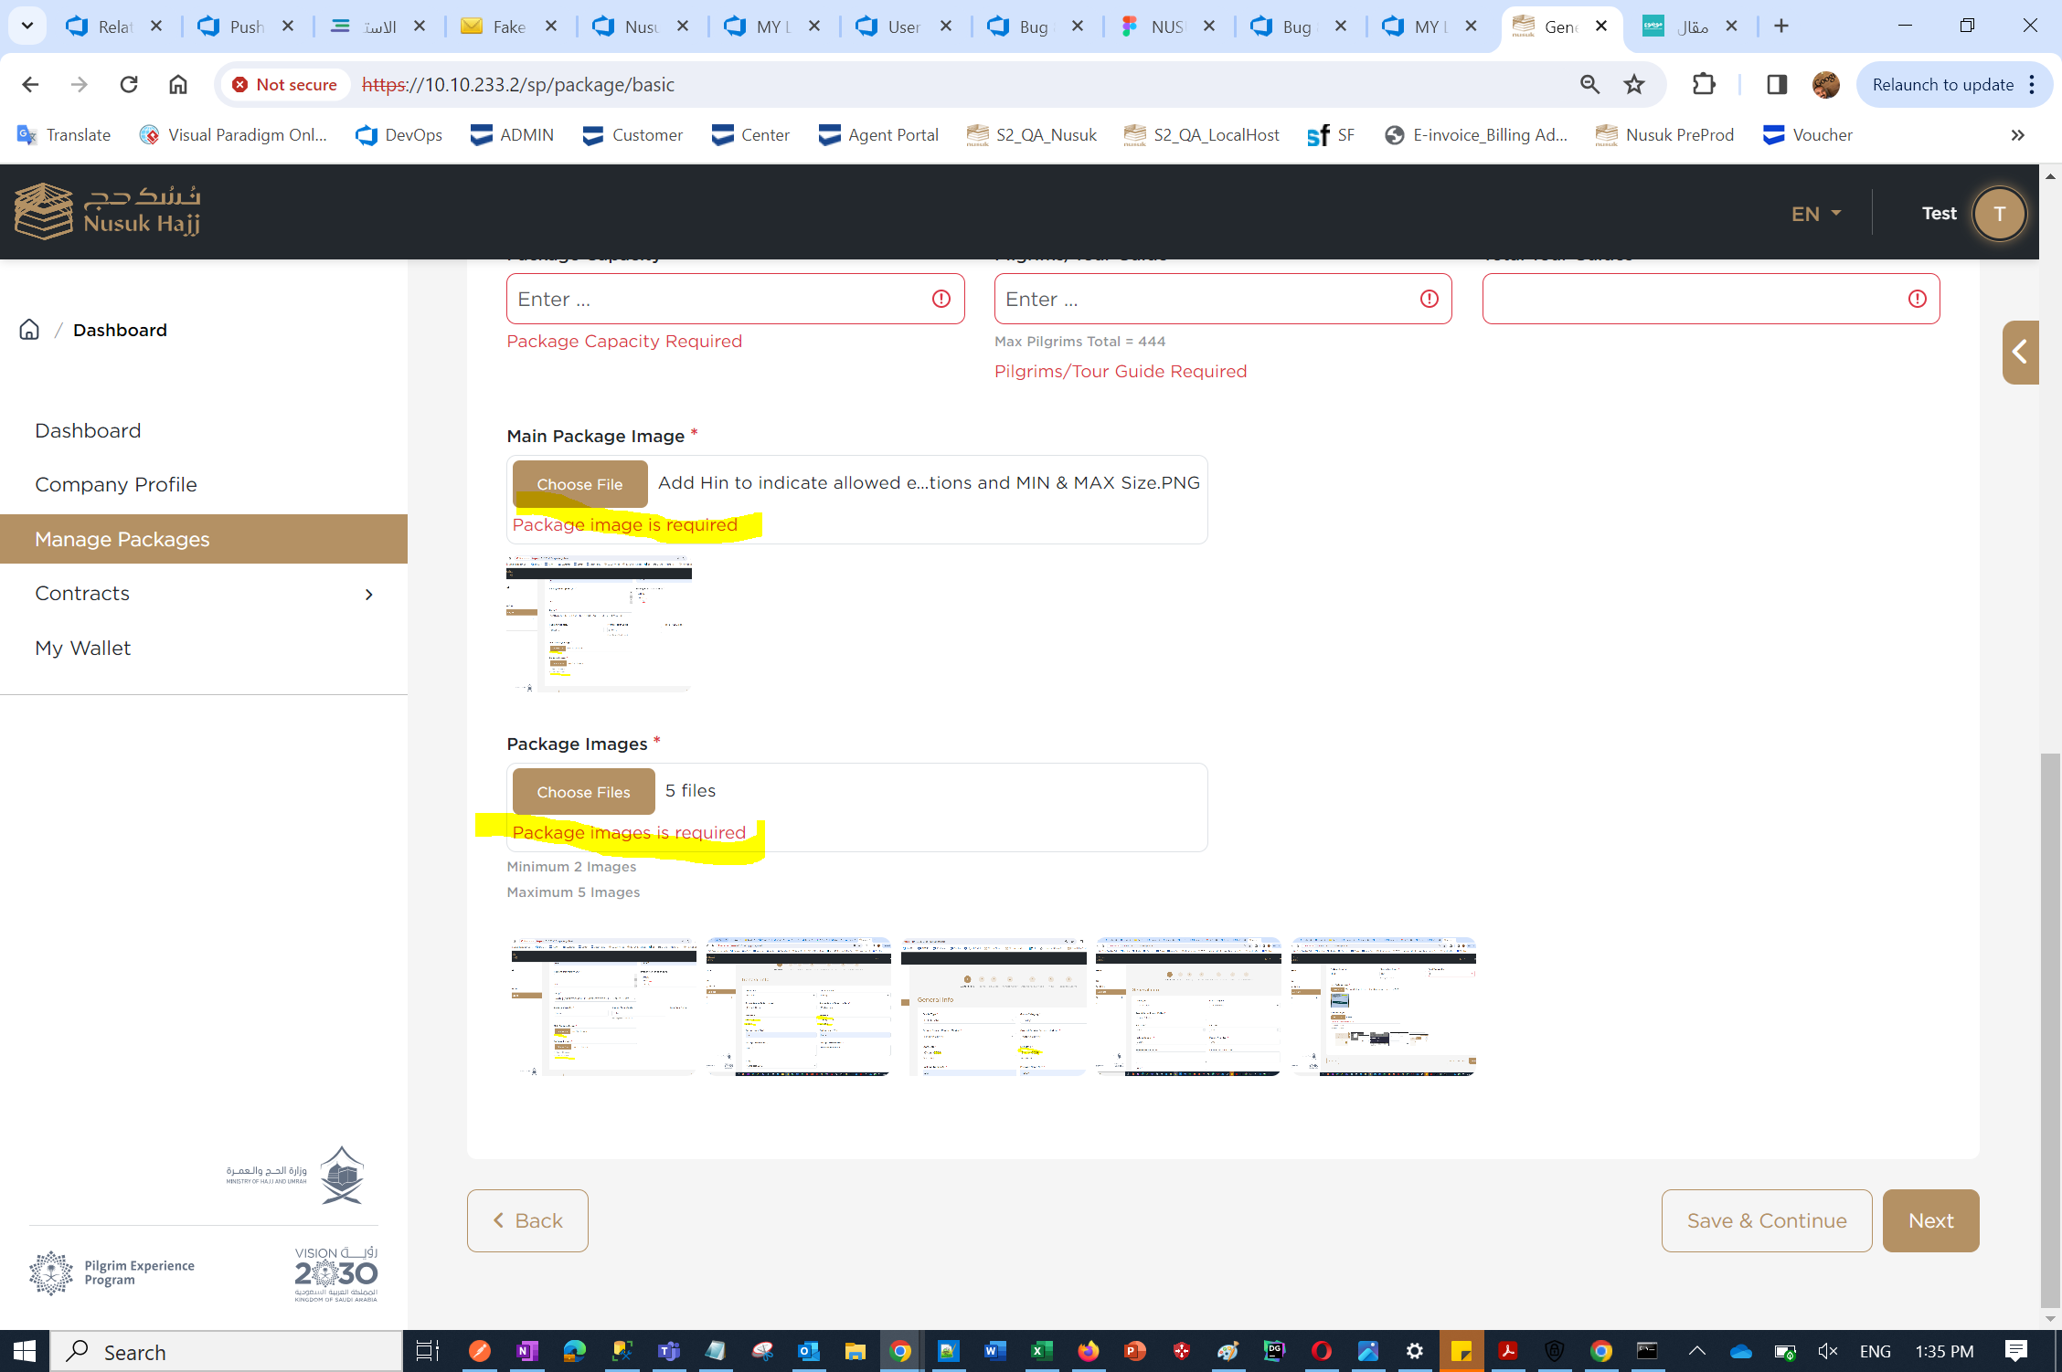This screenshot has width=2062, height=1372.
Task: Click the Nusuk Hajj logo
Action: [x=108, y=211]
